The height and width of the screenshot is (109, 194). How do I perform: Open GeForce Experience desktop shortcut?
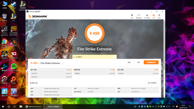[x=5, y=31]
